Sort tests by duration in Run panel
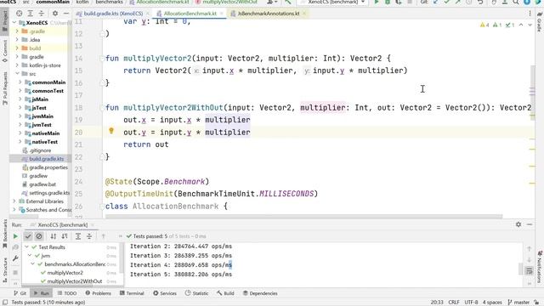This screenshot has height=306, width=544. [65, 236]
